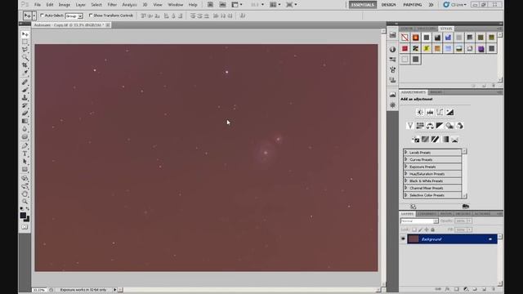Open the Image menu
The height and width of the screenshot is (294, 523).
[65, 5]
